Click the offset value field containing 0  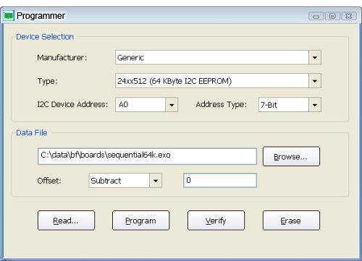pyautogui.click(x=220, y=180)
